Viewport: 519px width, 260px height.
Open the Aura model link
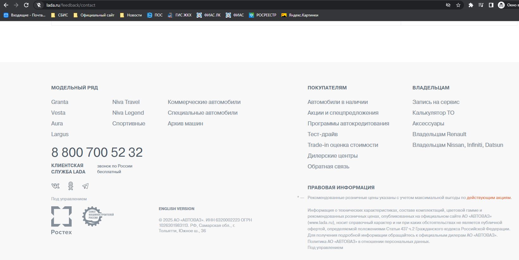pos(57,124)
